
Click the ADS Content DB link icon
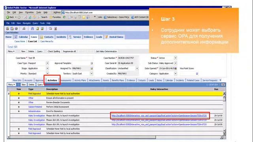click(x=133, y=17)
